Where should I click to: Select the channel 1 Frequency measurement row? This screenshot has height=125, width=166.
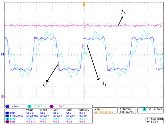pyautogui.click(x=48, y=116)
